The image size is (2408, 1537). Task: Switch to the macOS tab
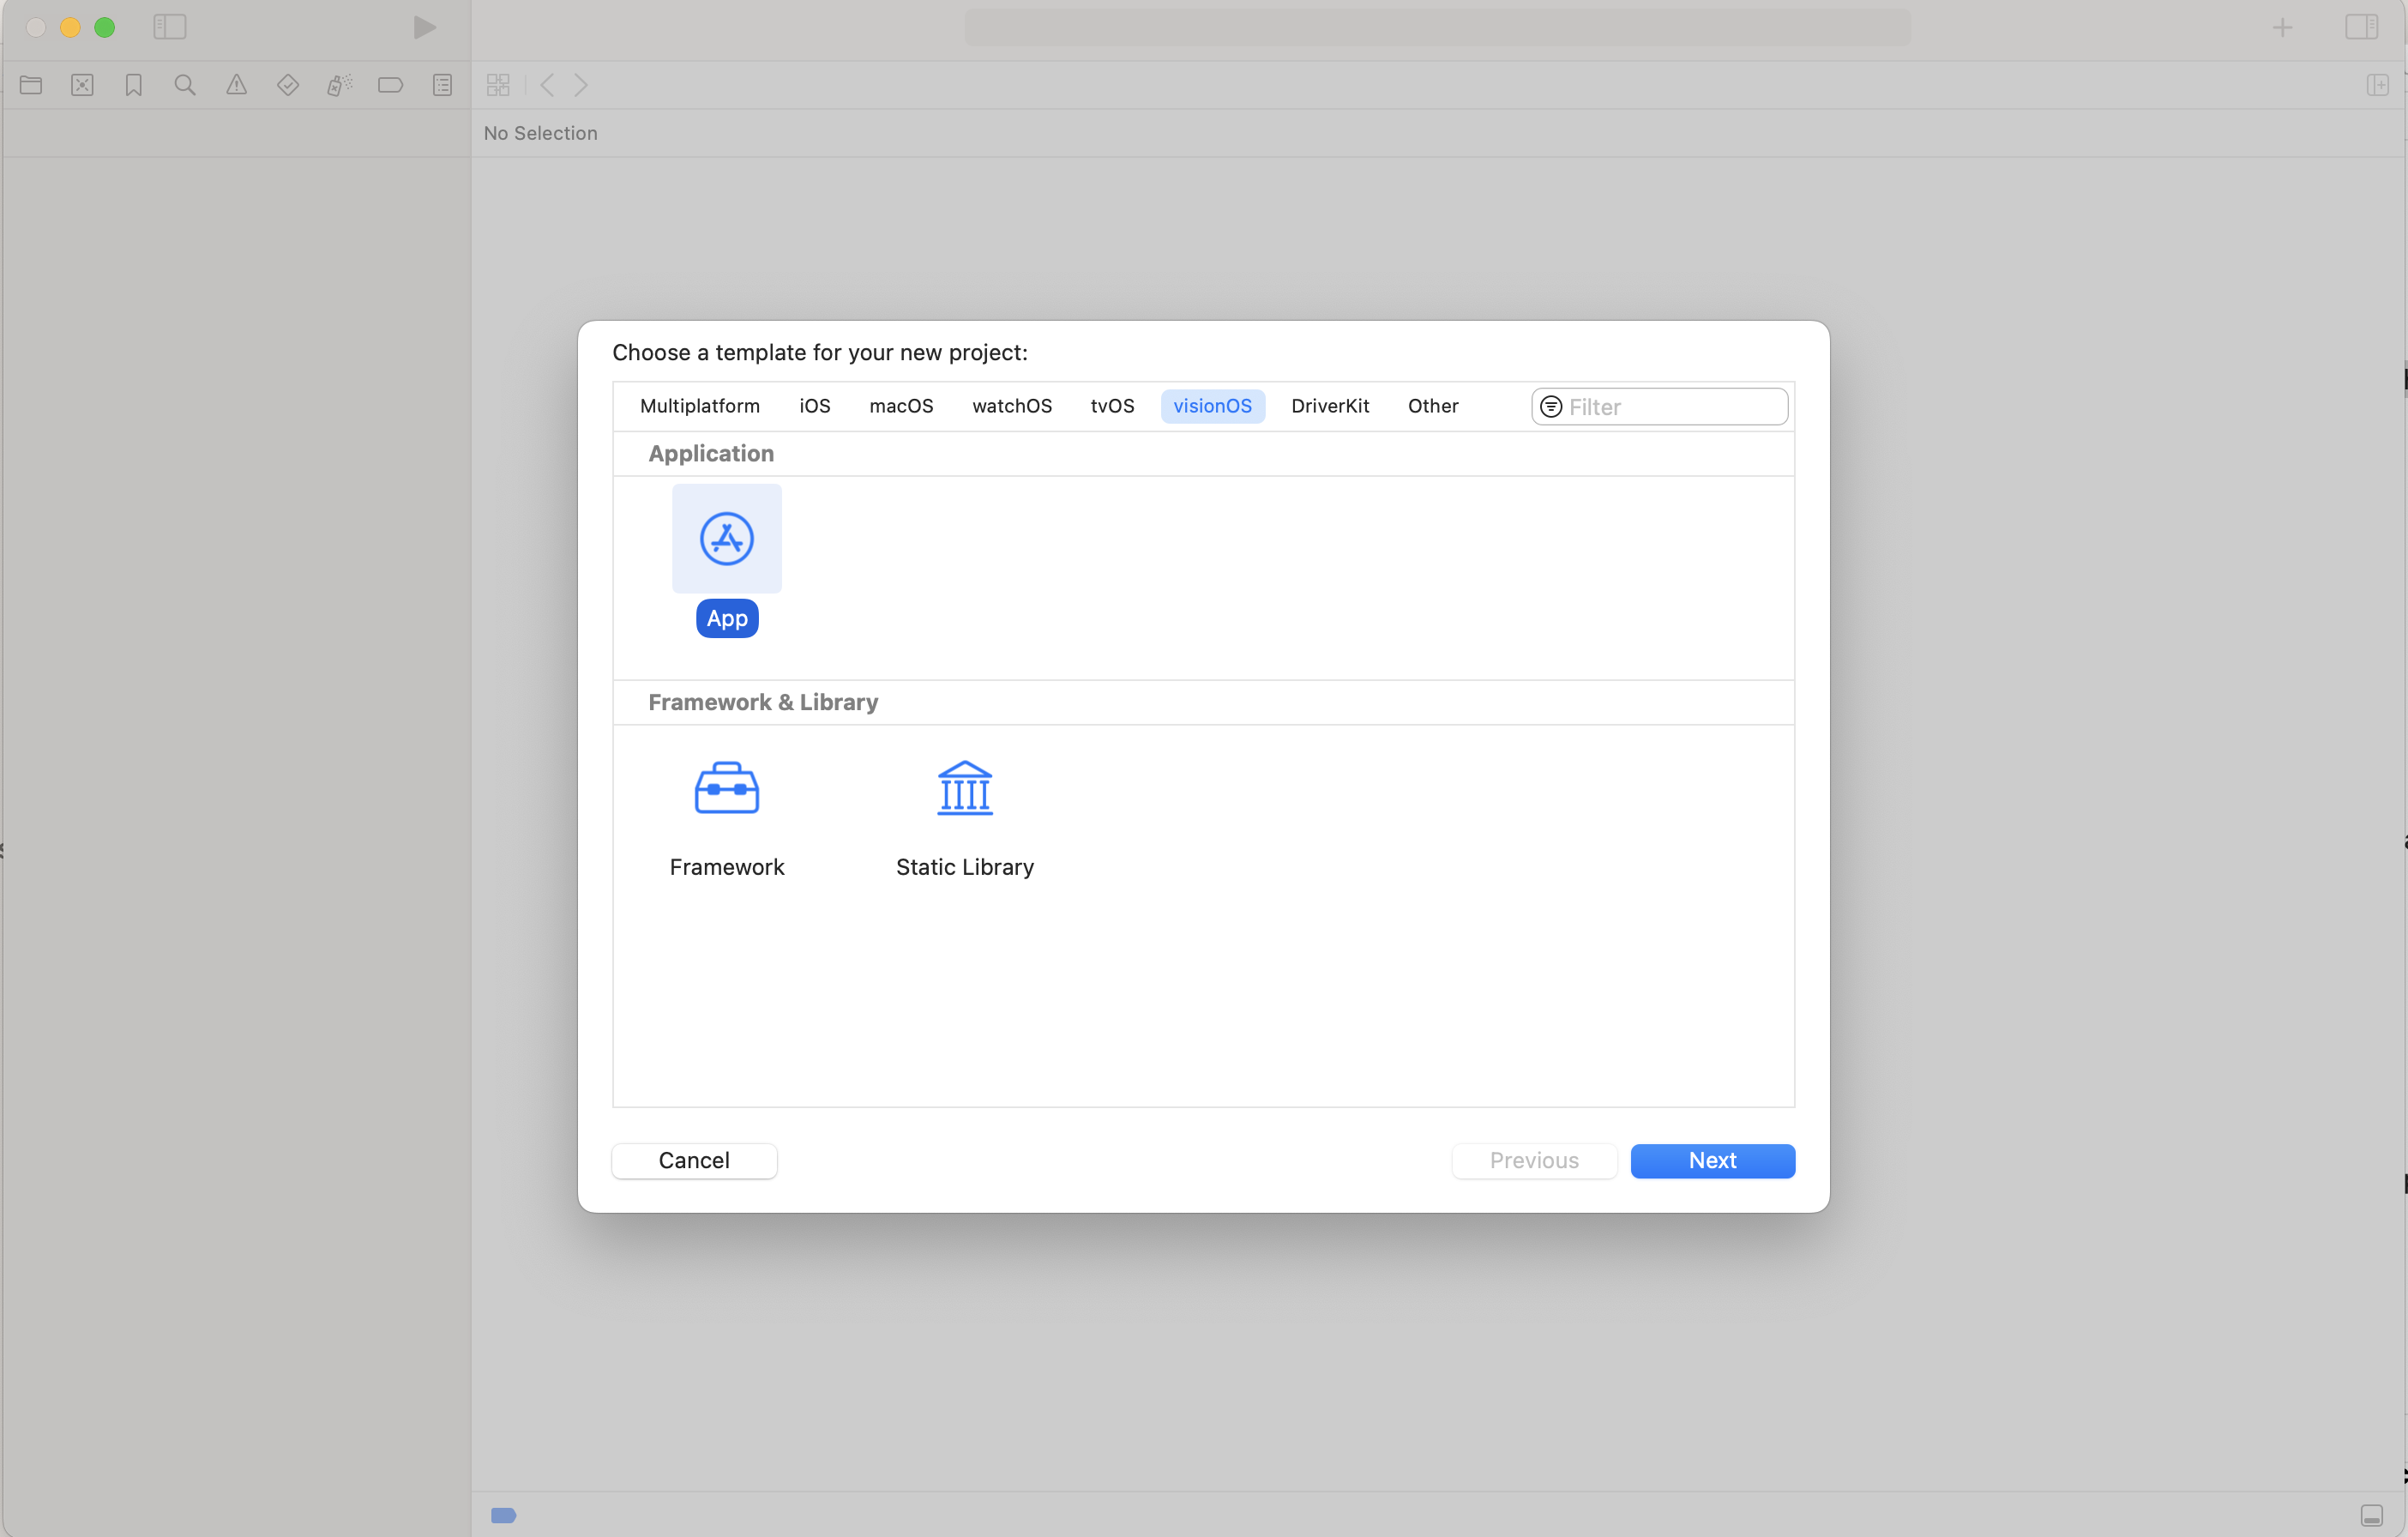[901, 406]
